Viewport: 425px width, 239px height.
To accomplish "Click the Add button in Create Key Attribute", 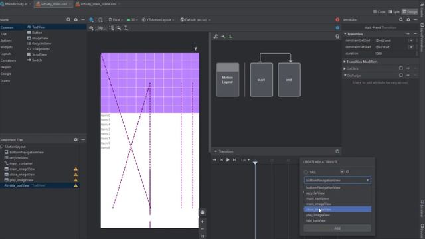I will 337,228.
